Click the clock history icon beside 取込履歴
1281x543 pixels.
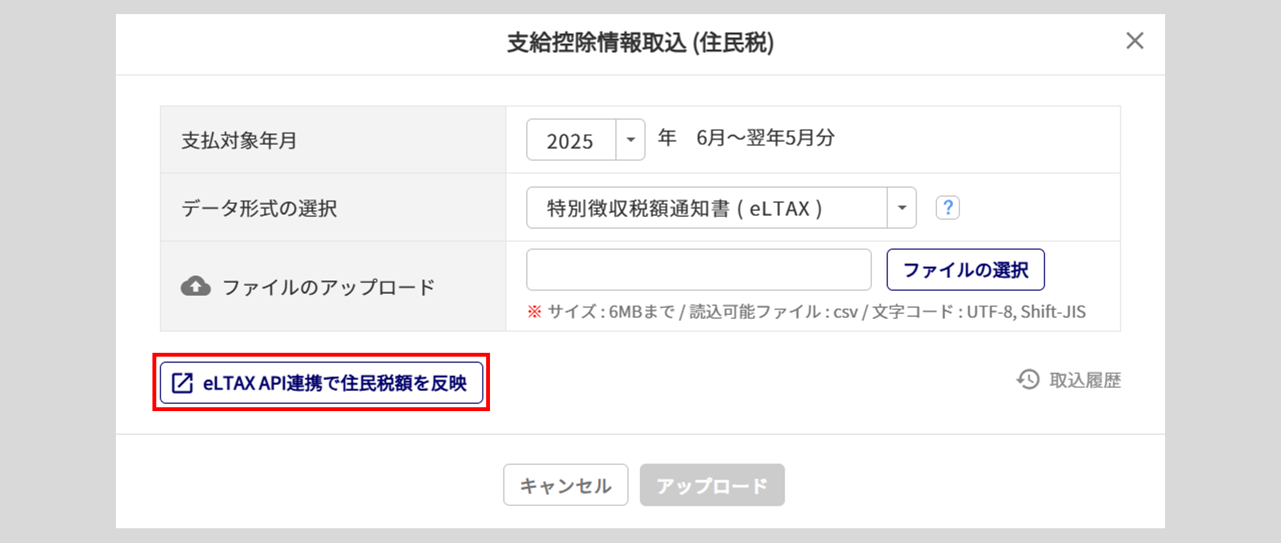click(1028, 380)
